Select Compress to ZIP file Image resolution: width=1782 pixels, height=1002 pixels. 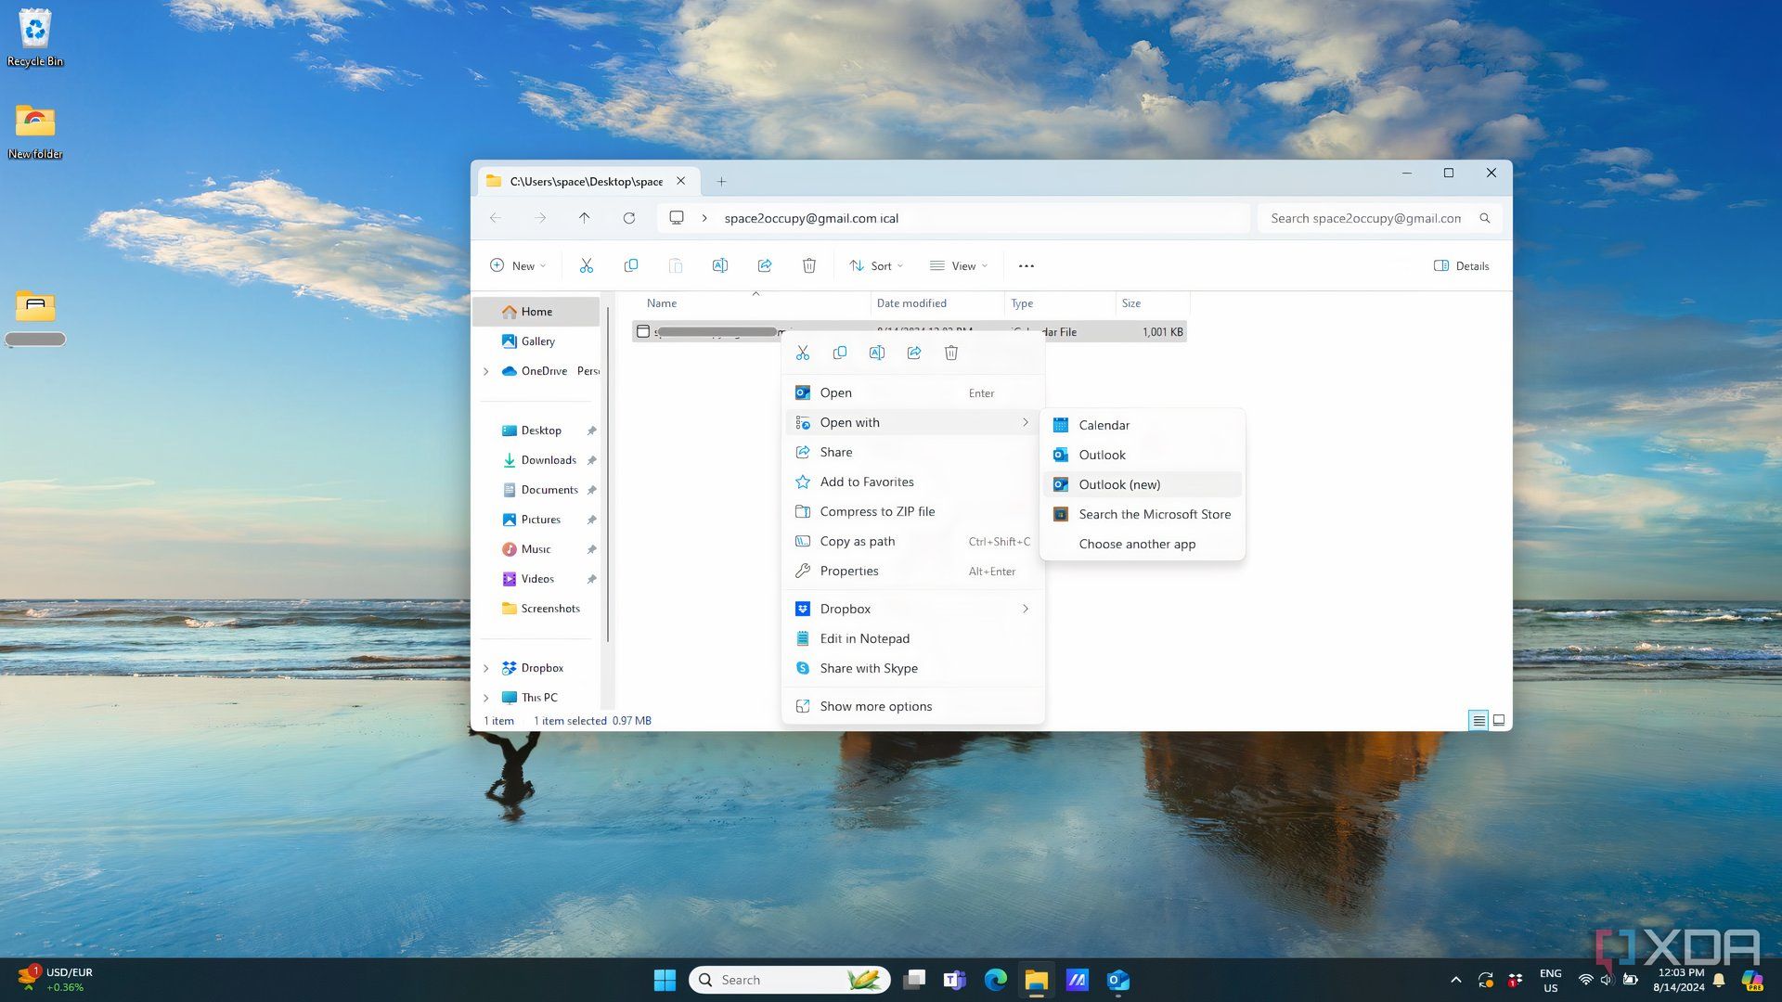click(914, 511)
